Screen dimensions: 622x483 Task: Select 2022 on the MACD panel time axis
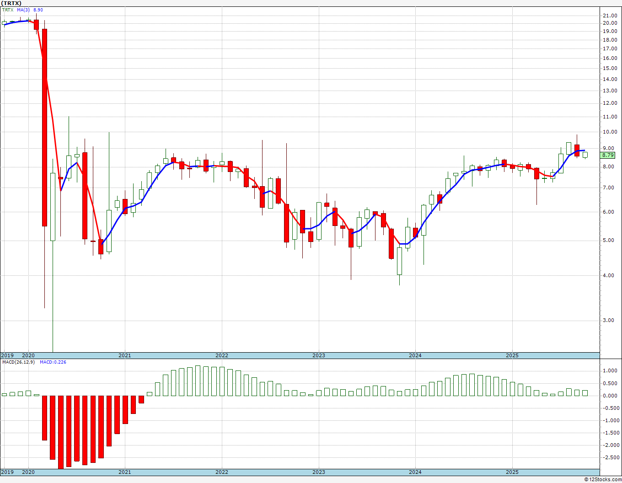(222, 472)
